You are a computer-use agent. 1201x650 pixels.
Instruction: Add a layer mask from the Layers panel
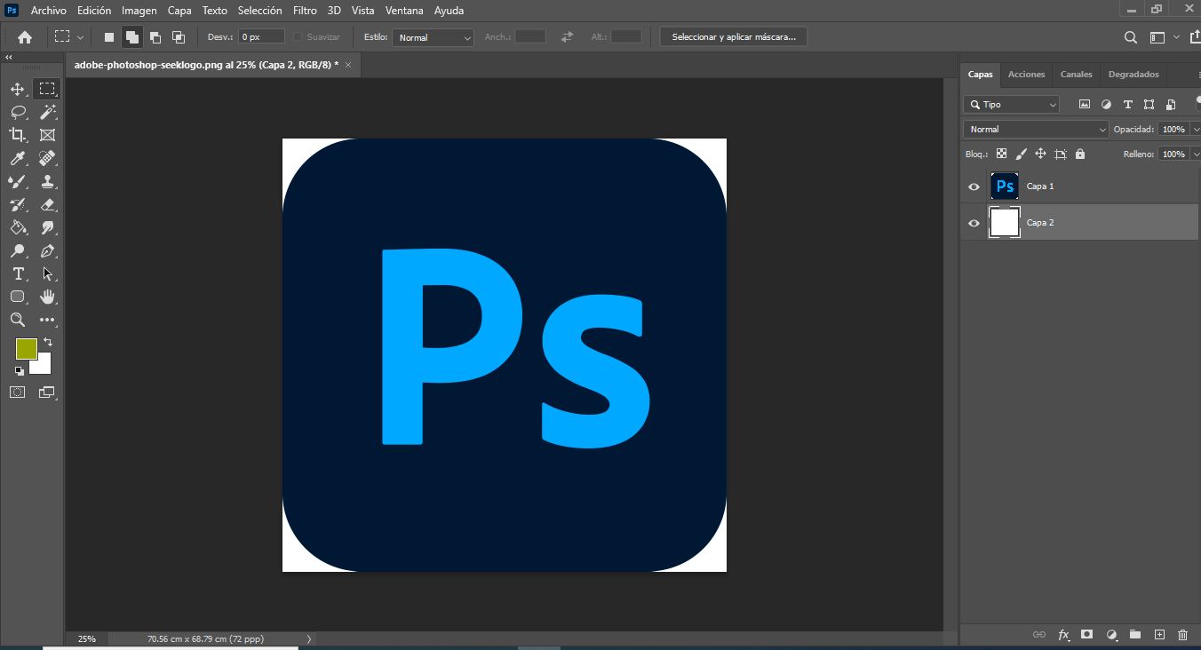point(1087,634)
